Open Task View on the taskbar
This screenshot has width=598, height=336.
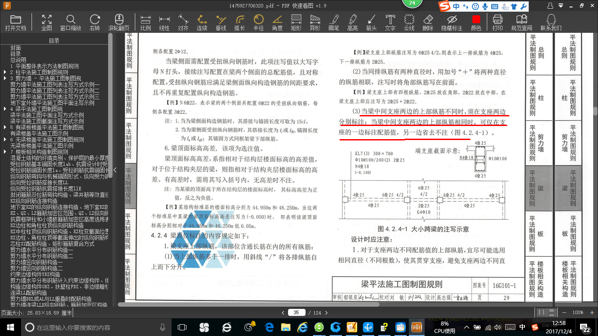(182, 327)
